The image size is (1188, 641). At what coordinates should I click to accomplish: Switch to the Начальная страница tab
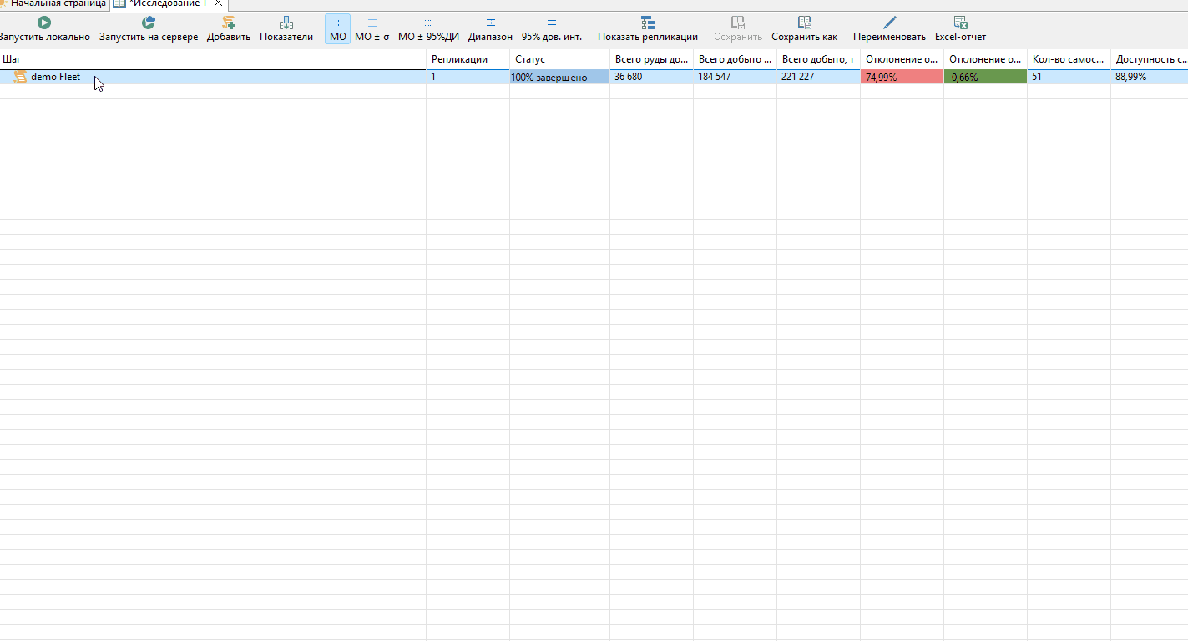pos(54,4)
